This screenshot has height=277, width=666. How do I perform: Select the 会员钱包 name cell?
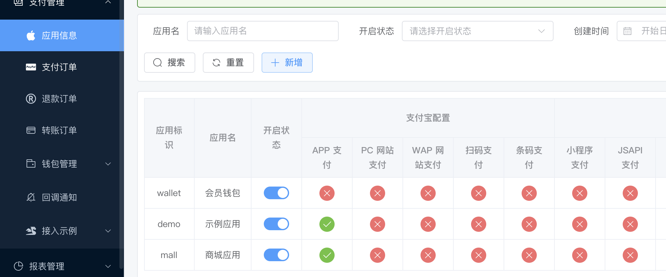tap(223, 193)
